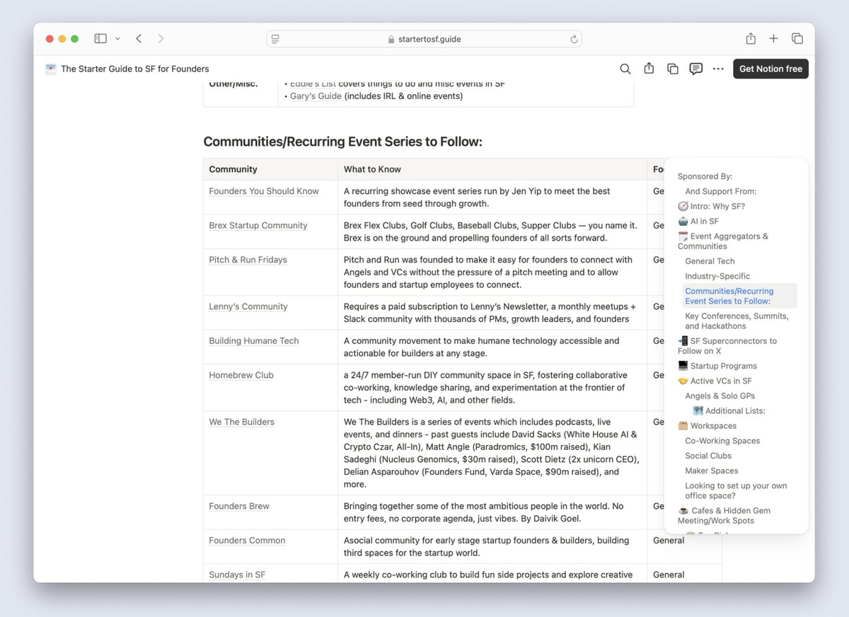Go to Startup Programs outline entry

tap(717, 366)
